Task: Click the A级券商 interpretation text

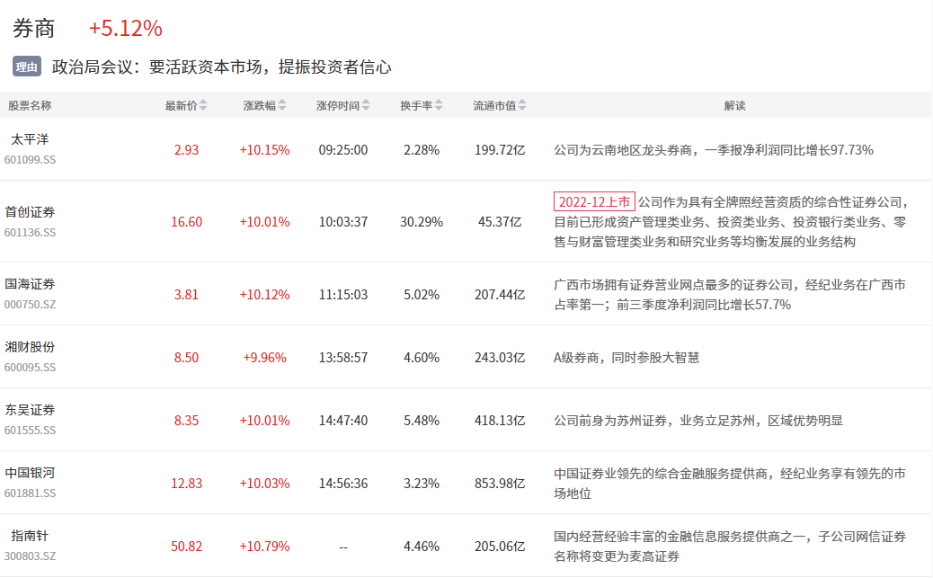Action: pos(626,358)
